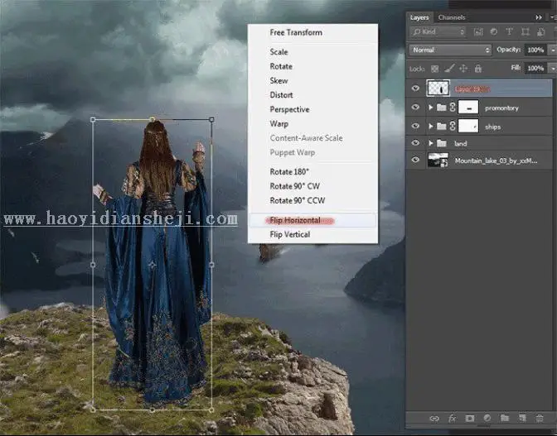This screenshot has height=436, width=557.
Task: Lock all with the padlock icon
Action: [478, 69]
